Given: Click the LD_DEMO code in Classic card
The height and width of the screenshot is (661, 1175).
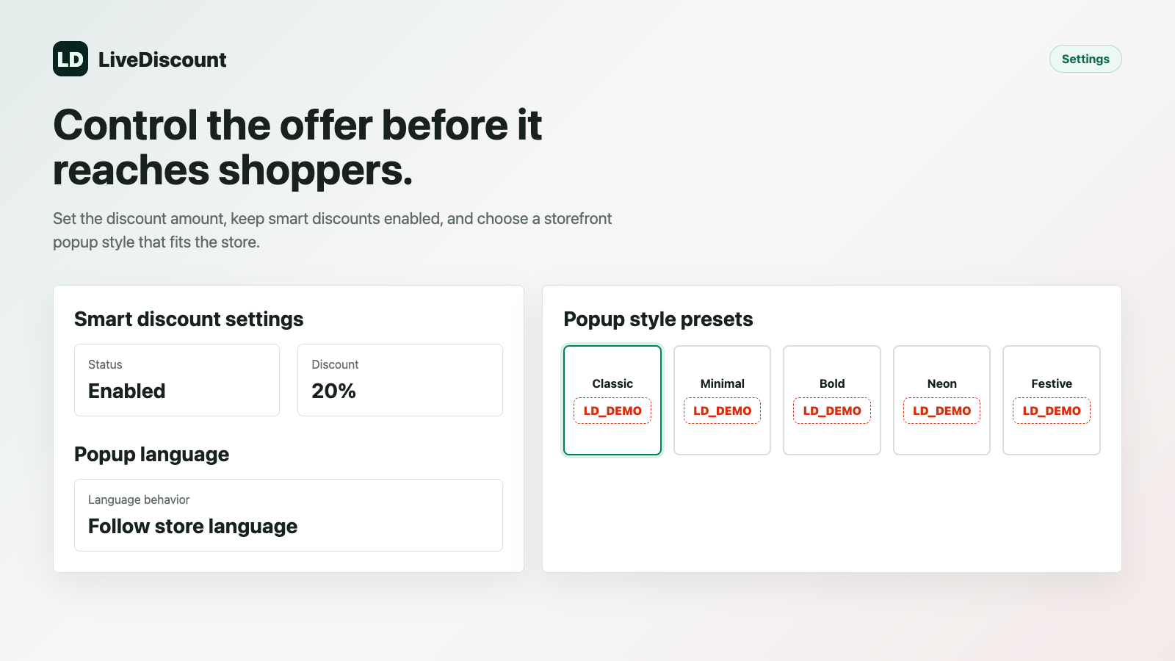Looking at the screenshot, I should (x=612, y=411).
